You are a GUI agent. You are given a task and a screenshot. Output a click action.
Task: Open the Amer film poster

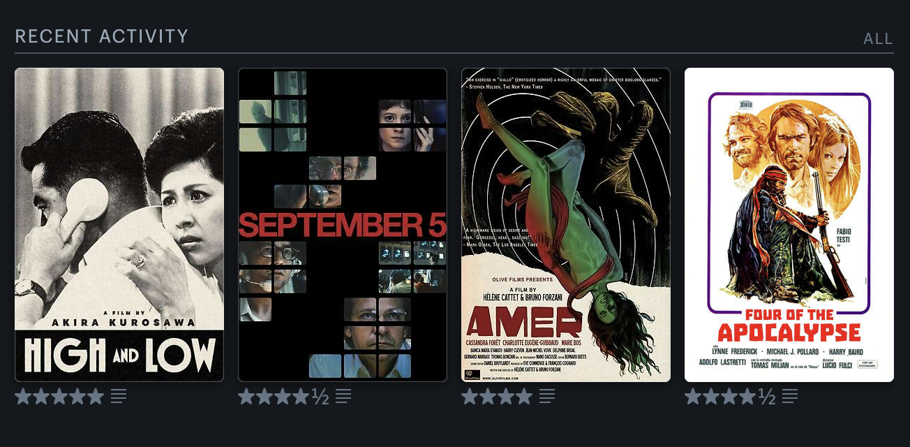point(566,225)
